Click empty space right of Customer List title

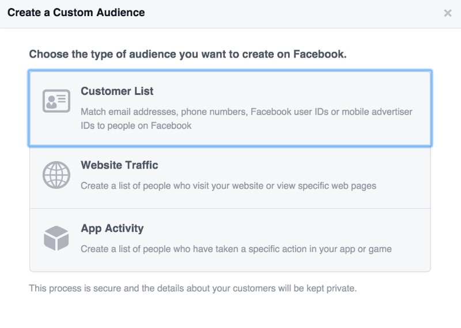[x=288, y=91]
